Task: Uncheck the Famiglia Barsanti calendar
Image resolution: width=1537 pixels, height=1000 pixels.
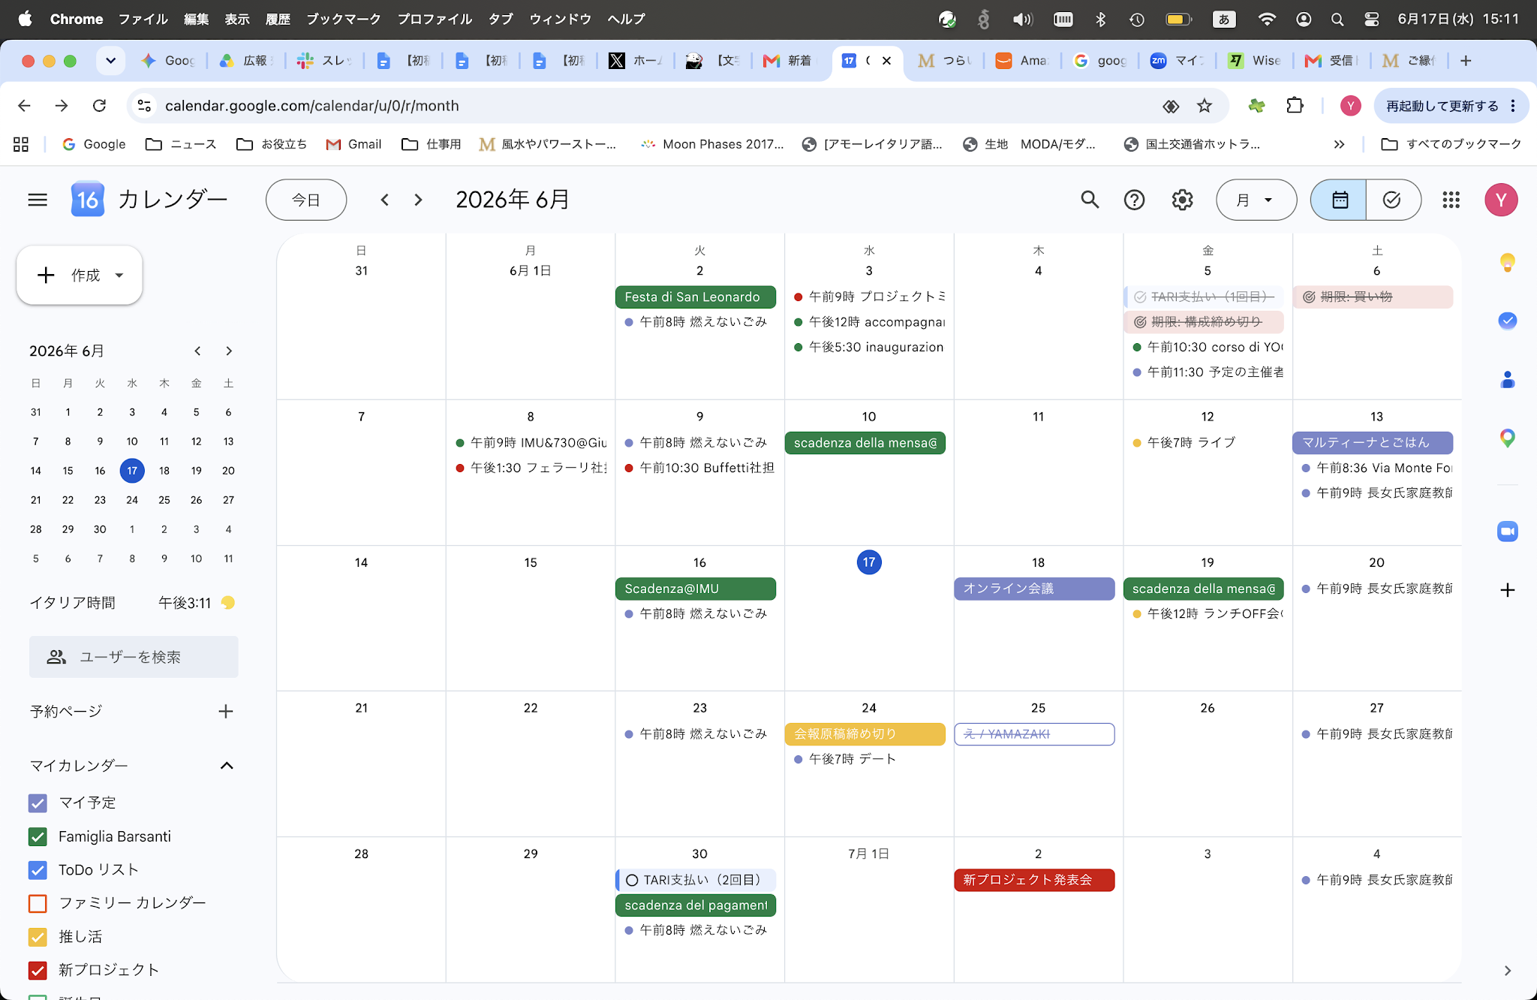Action: (x=38, y=836)
